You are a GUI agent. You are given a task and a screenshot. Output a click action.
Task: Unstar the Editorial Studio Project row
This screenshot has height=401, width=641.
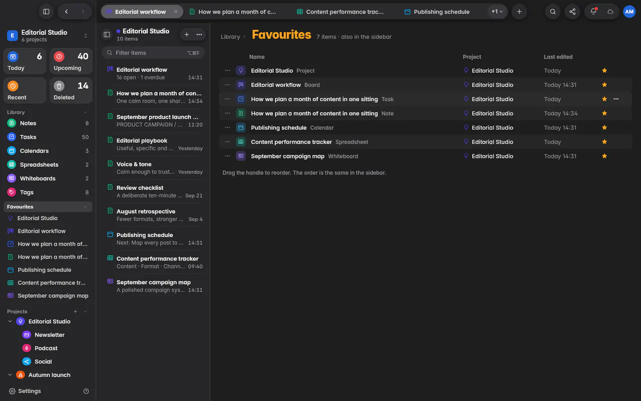click(604, 71)
